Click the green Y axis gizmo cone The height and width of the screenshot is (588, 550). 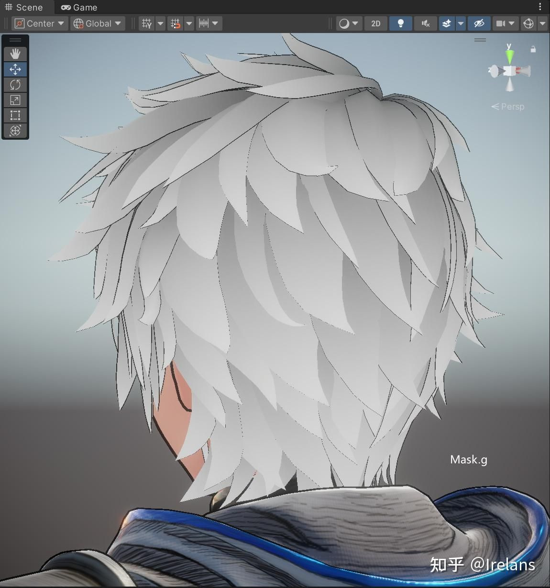pyautogui.click(x=509, y=55)
